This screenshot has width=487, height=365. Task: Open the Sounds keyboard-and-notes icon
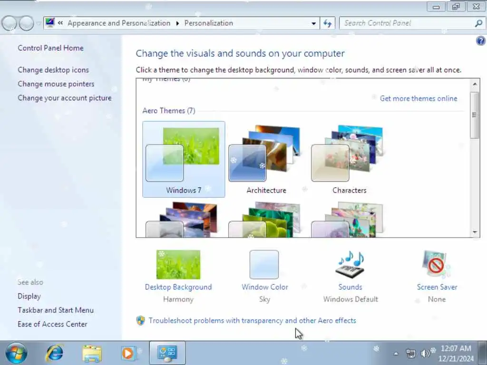coord(350,265)
